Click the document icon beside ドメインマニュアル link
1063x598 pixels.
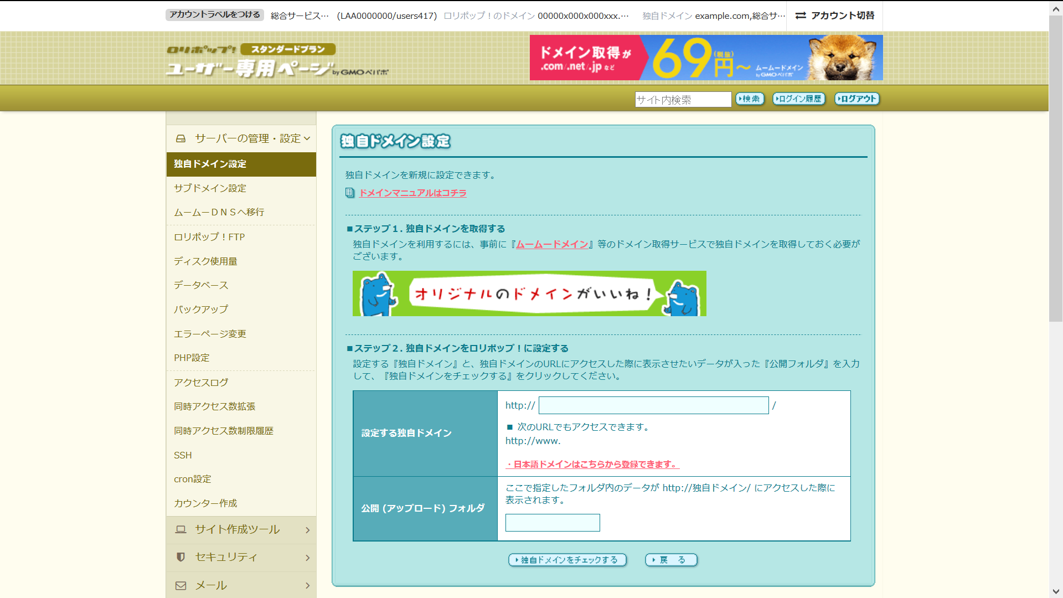[349, 193]
